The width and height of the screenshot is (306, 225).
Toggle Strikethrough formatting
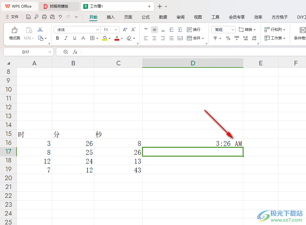pos(83,38)
